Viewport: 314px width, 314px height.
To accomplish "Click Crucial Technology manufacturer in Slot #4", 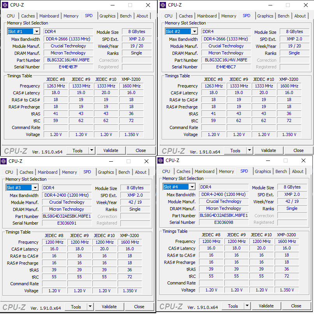I will [x=224, y=201].
